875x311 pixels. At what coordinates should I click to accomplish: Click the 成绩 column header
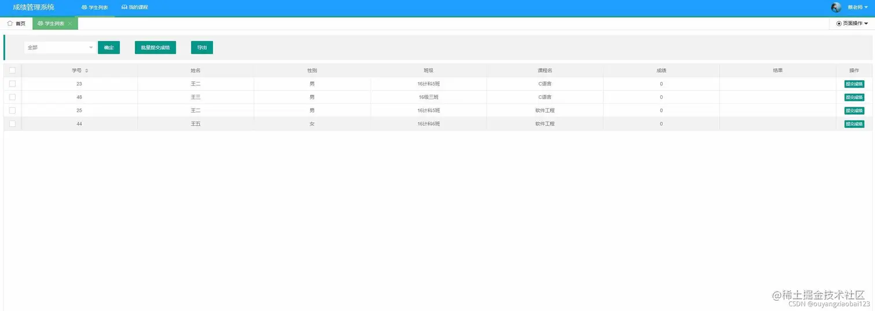click(661, 70)
